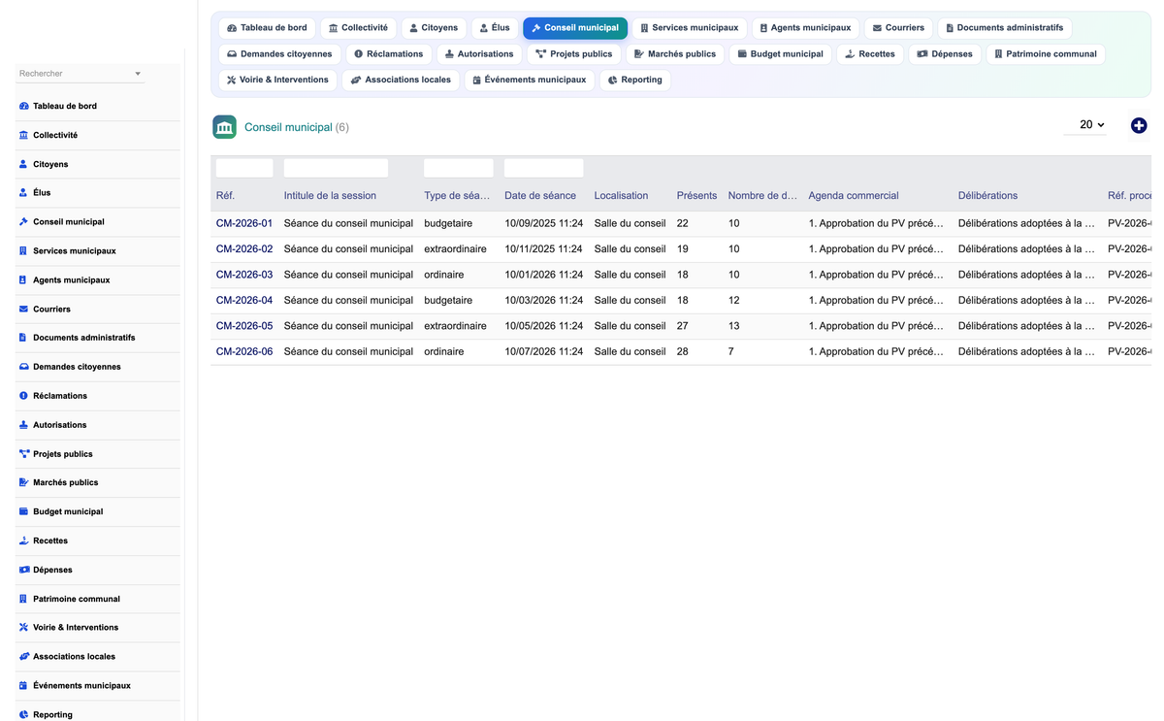Click the green Conseil municipal heading icon
This screenshot has height=721, width=1164.
coord(224,127)
